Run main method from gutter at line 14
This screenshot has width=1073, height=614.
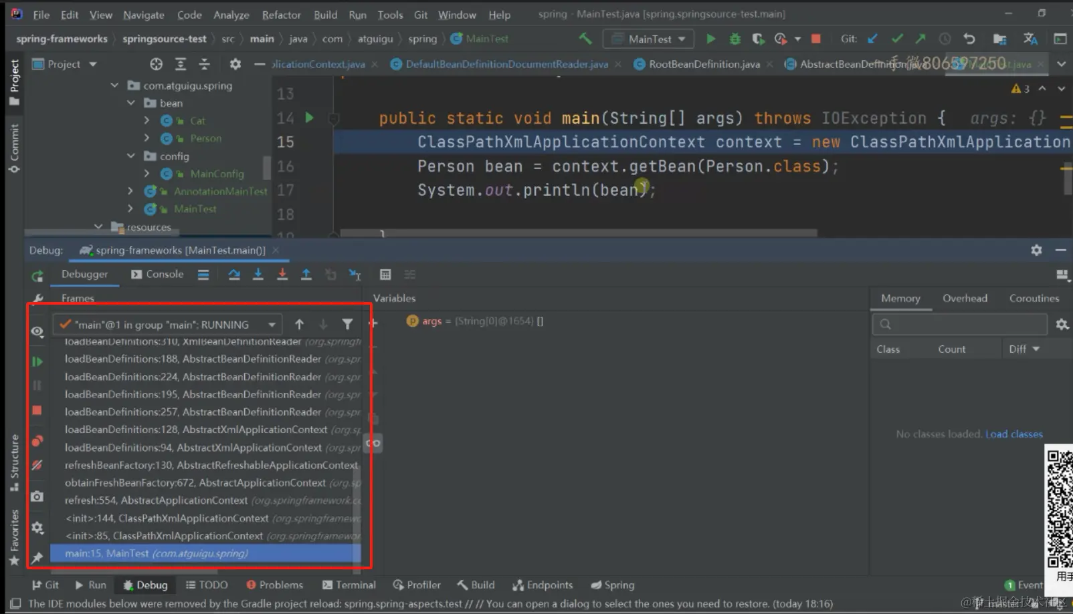[x=309, y=118]
